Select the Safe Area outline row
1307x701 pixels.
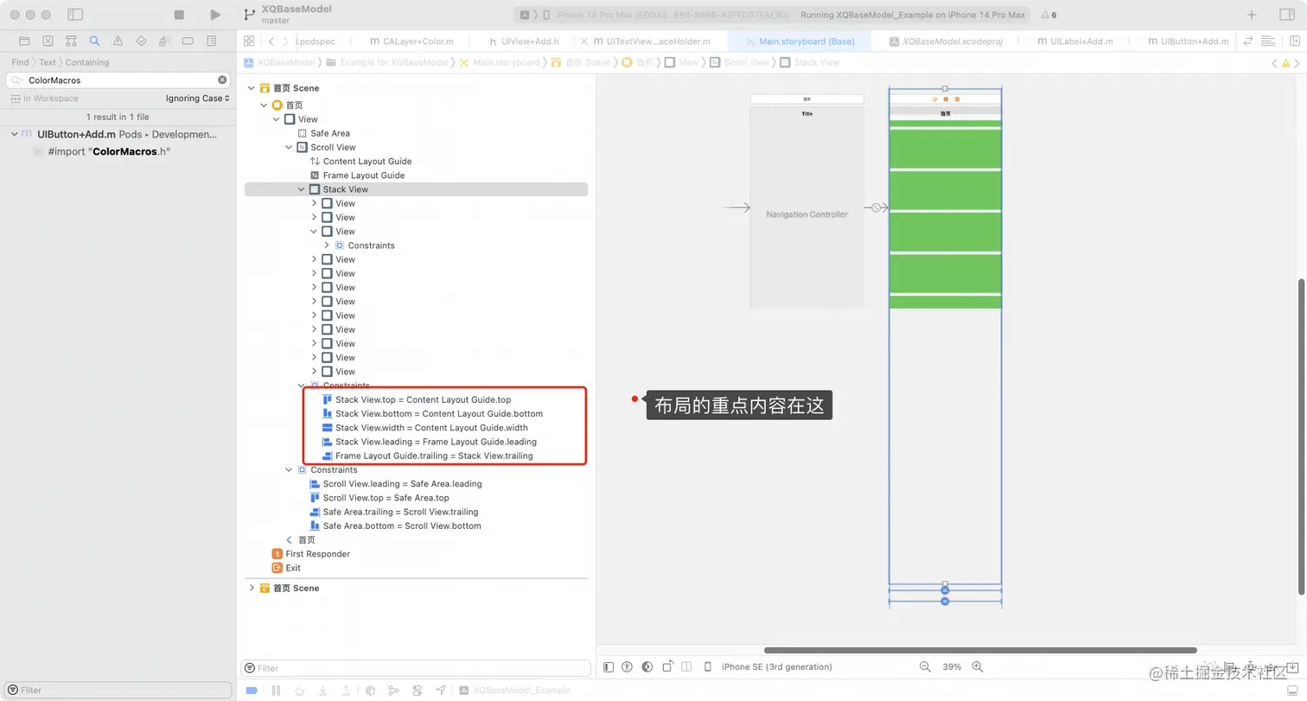point(329,133)
